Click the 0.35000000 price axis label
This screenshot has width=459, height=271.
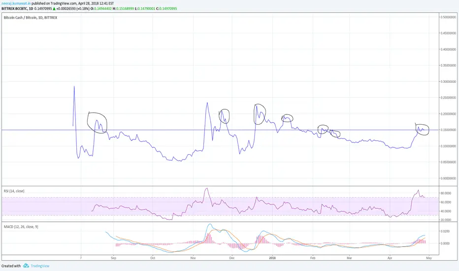pyautogui.click(x=449, y=66)
